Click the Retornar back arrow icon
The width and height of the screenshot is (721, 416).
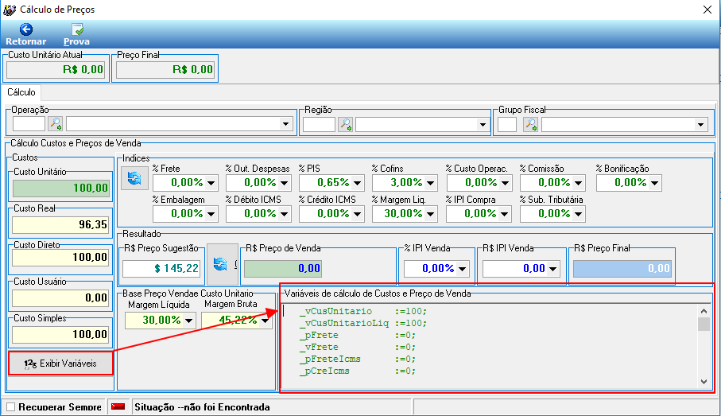click(x=26, y=29)
